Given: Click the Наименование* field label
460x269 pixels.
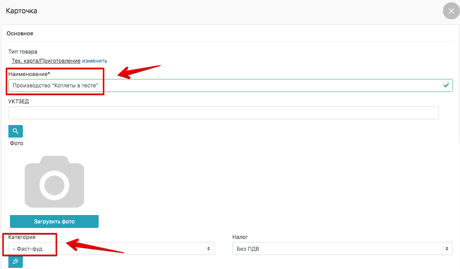Looking at the screenshot, I should tap(29, 74).
